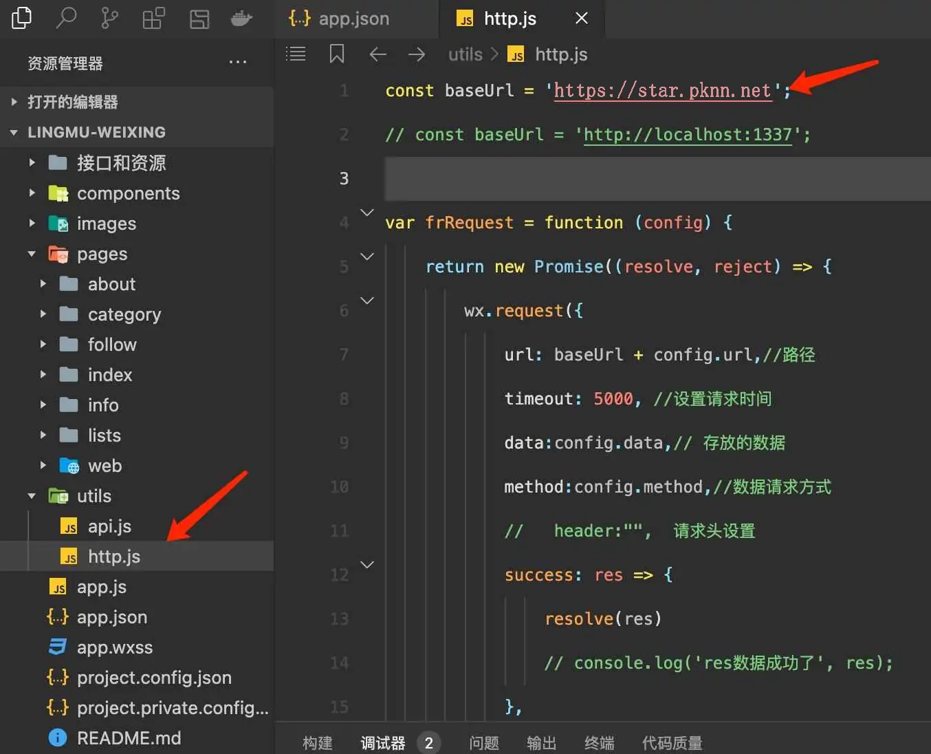The image size is (931, 754).
Task: Click line number 3 in the gutter
Action: click(344, 179)
